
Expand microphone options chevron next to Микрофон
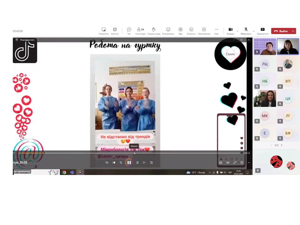254,31
